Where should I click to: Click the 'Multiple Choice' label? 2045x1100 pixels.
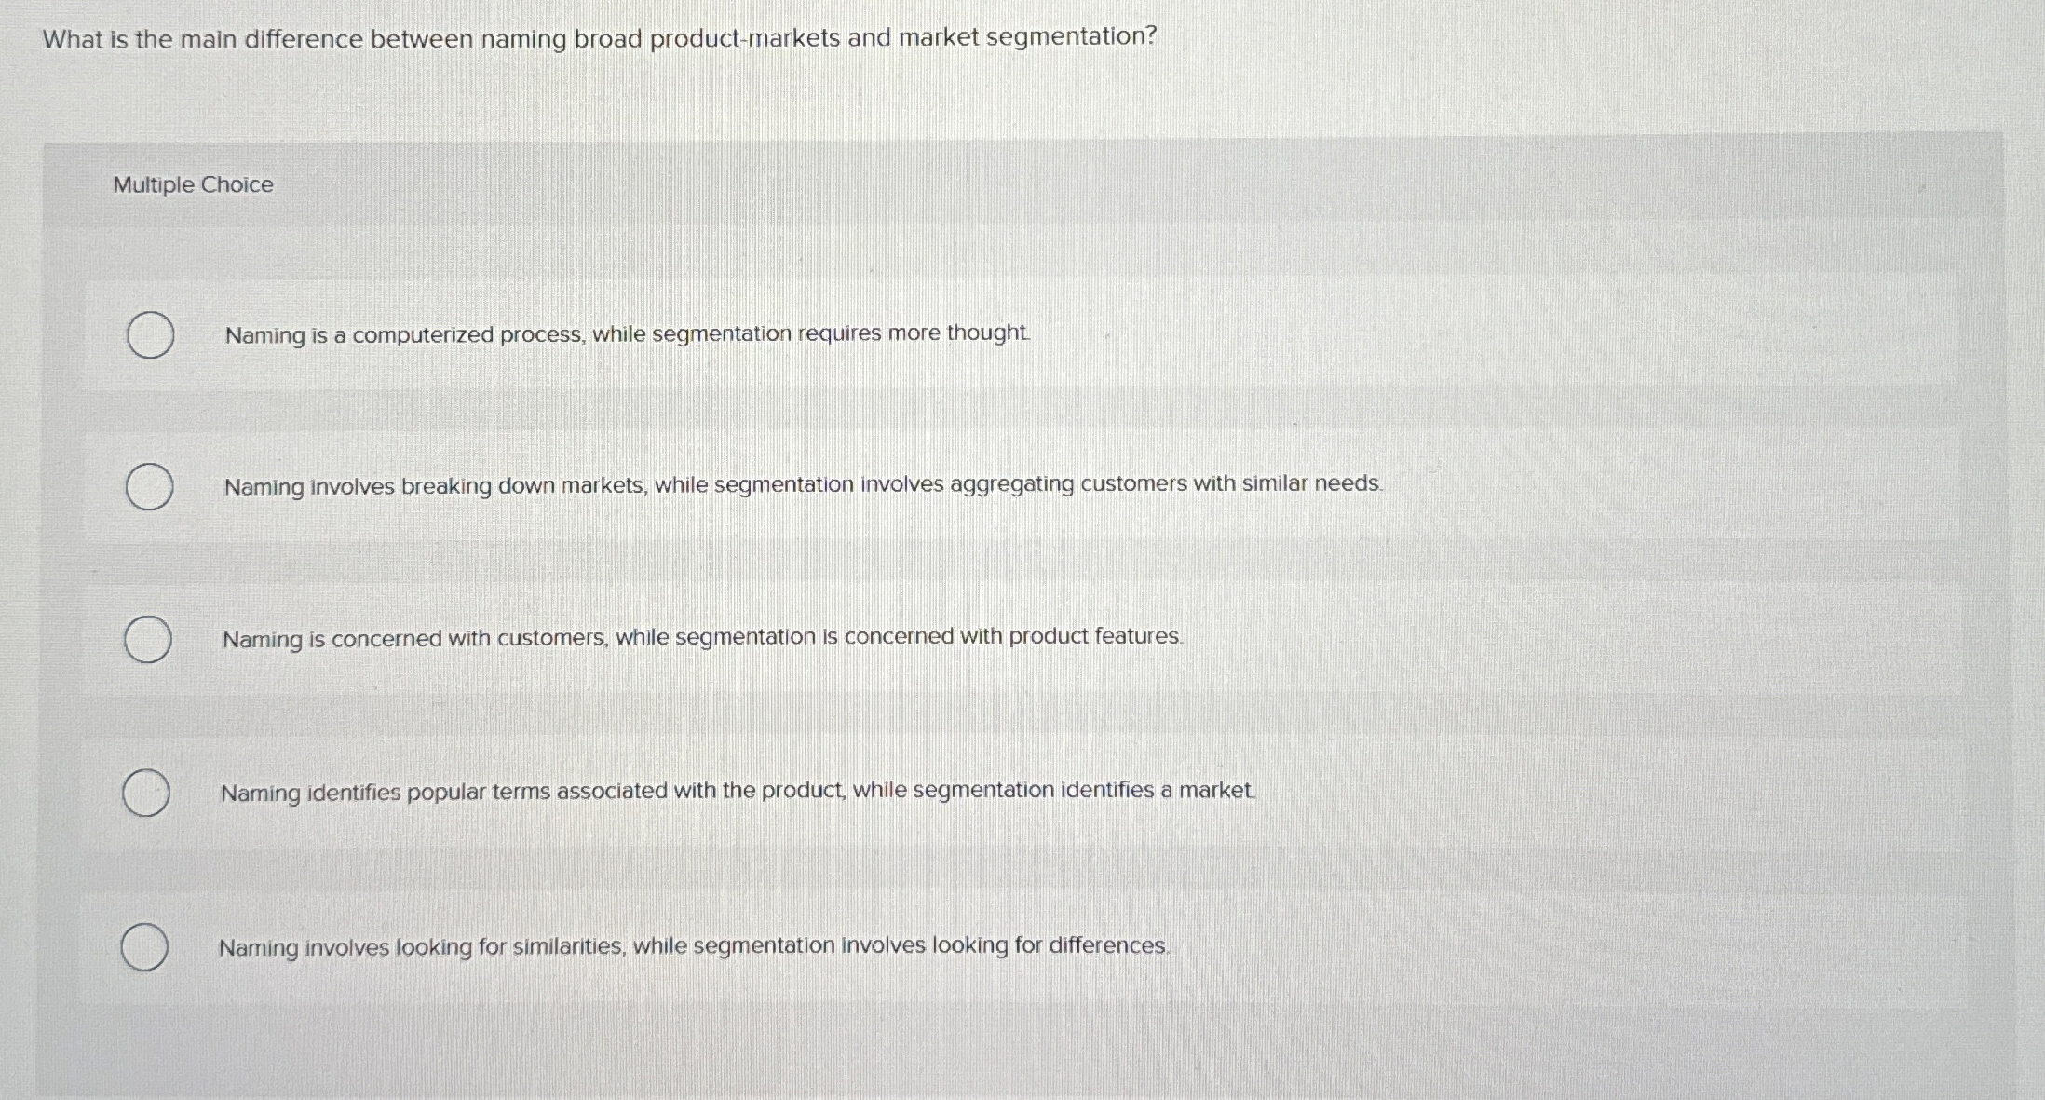(192, 184)
